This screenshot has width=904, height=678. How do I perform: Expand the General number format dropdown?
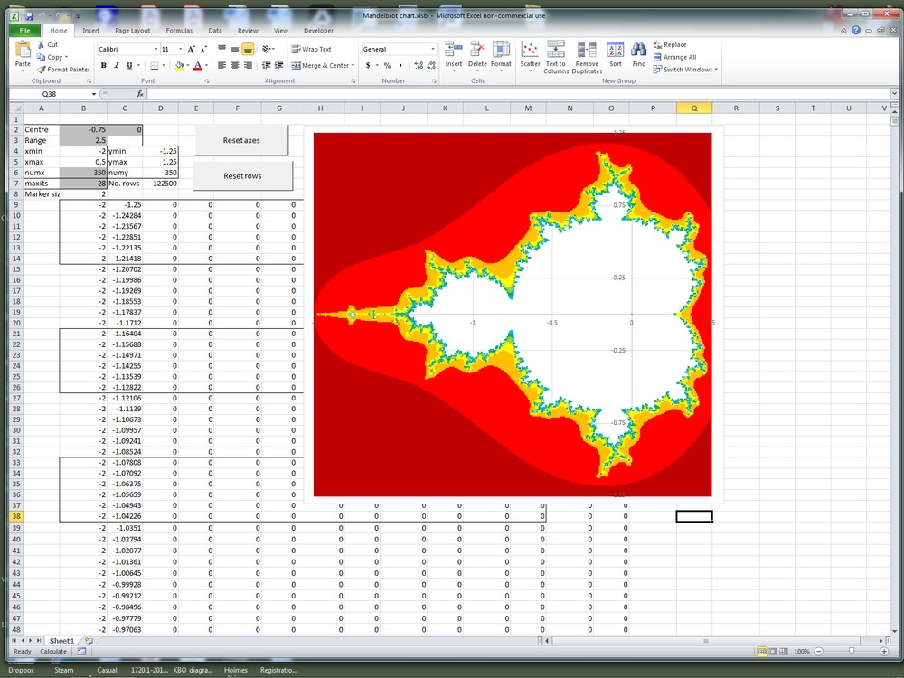433,49
